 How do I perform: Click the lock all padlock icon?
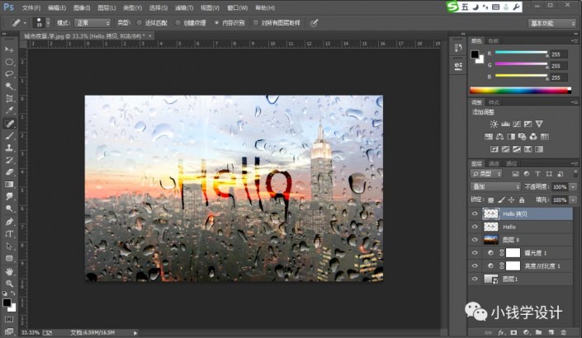click(522, 200)
